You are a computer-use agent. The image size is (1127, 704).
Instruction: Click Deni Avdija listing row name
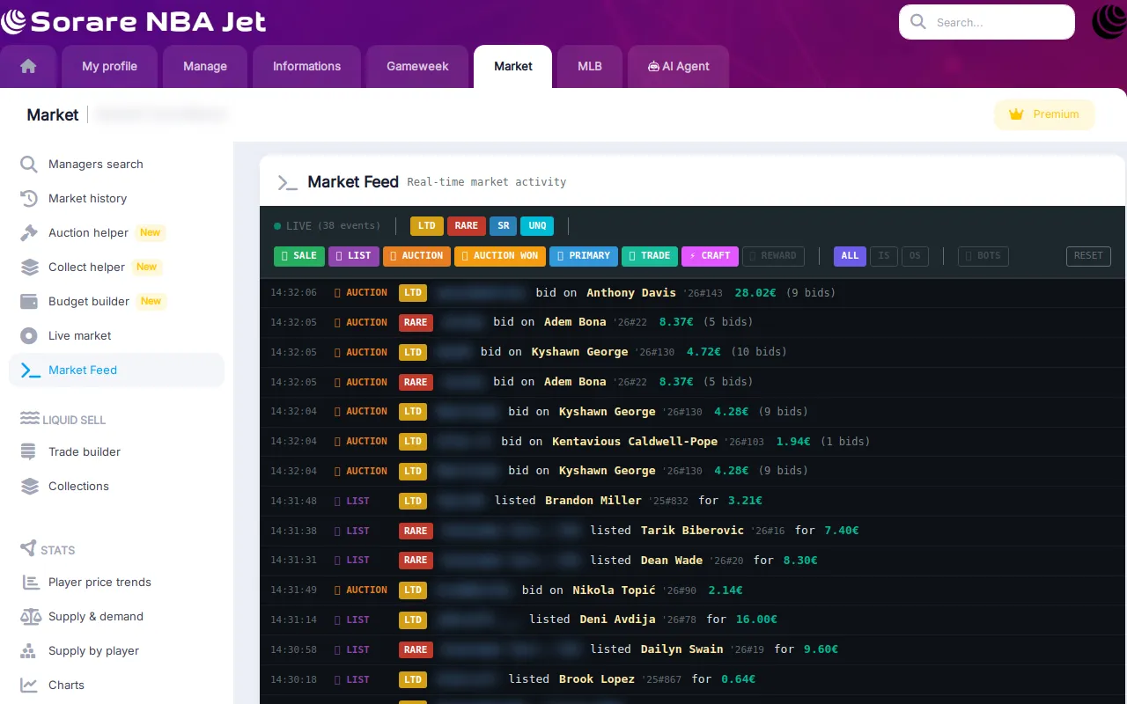617,620
